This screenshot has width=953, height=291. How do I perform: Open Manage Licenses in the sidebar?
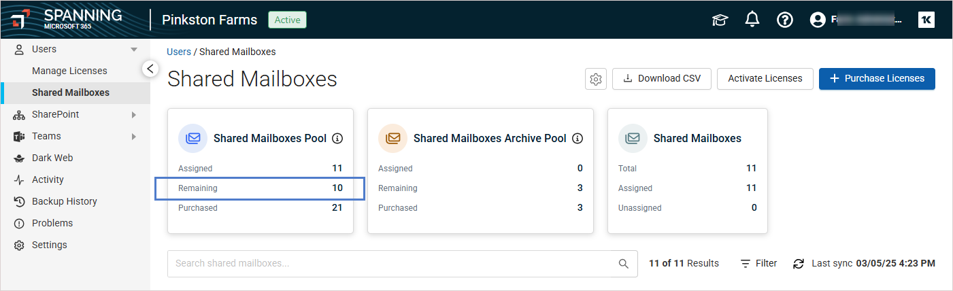pyautogui.click(x=69, y=71)
